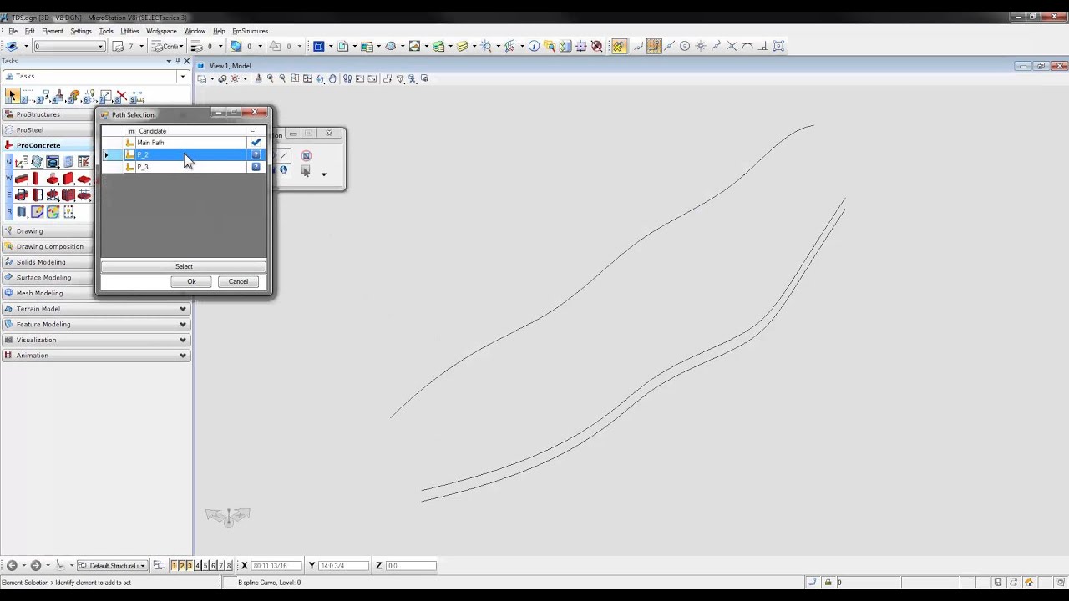Select the Element Selection arrow tool
This screenshot has width=1069, height=601.
(x=12, y=97)
